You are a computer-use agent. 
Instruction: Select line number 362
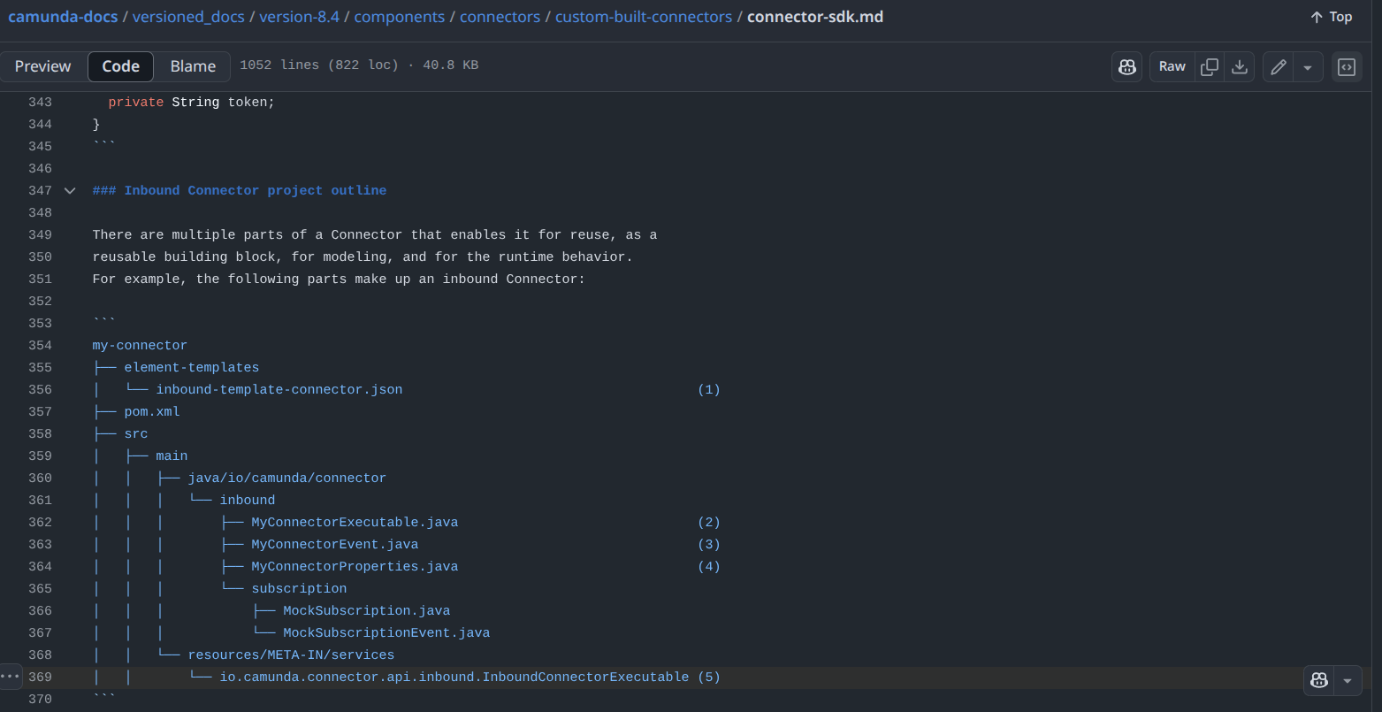pyautogui.click(x=40, y=523)
